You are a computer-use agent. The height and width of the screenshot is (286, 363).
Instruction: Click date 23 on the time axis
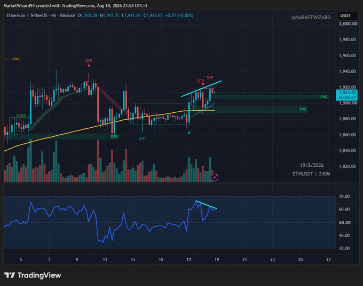click(x=272, y=260)
